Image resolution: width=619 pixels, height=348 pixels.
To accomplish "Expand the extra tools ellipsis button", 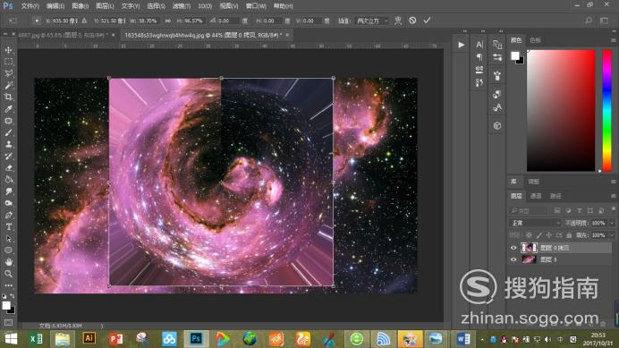I will click(x=8, y=284).
